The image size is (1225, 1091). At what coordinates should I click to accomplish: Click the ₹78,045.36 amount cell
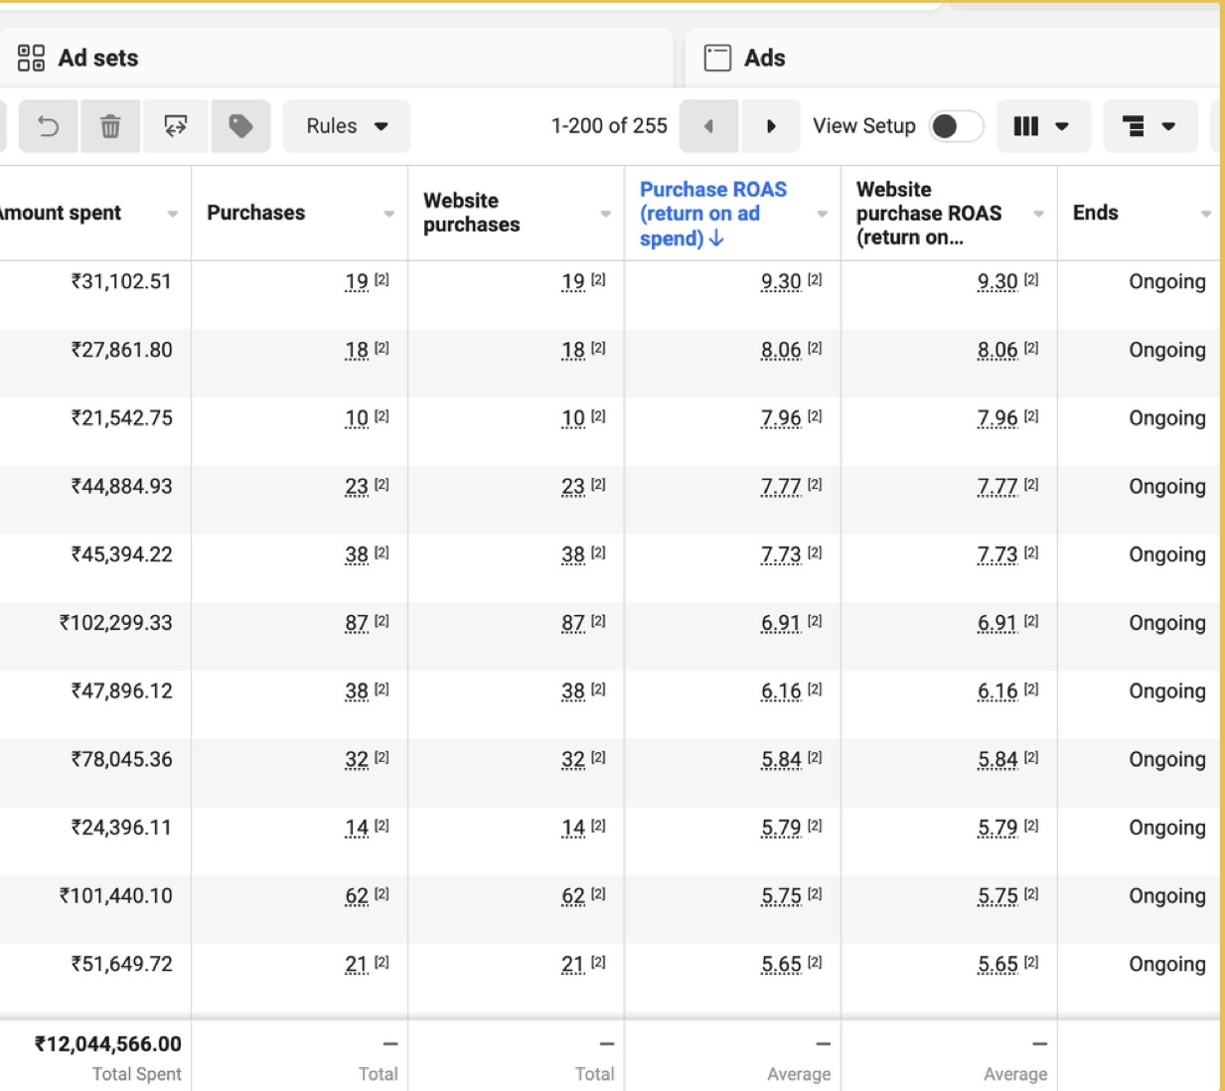[121, 759]
